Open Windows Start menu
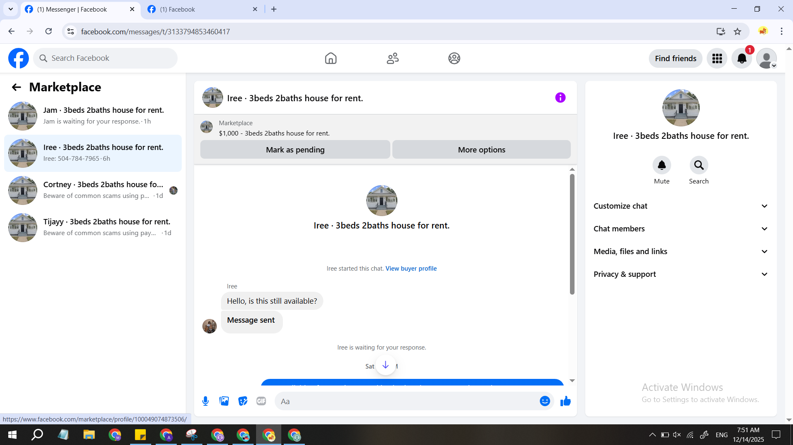Screen dimensions: 793x445 click(x=12, y=435)
